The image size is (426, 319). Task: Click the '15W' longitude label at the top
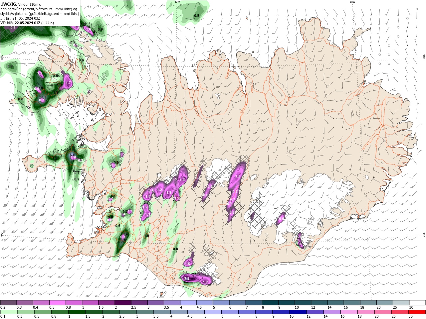[x=352, y=2]
